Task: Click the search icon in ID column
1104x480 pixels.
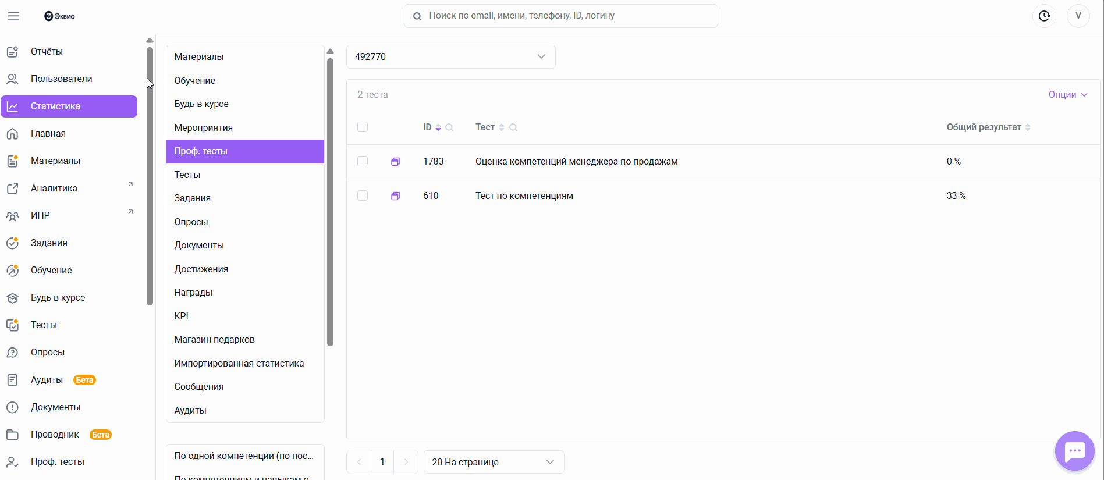Action: [x=449, y=127]
